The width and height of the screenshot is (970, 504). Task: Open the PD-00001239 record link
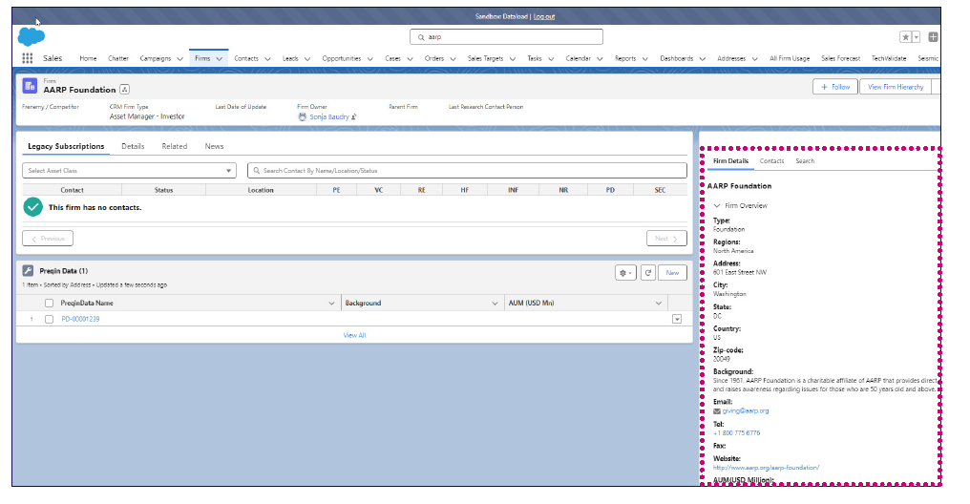80,319
